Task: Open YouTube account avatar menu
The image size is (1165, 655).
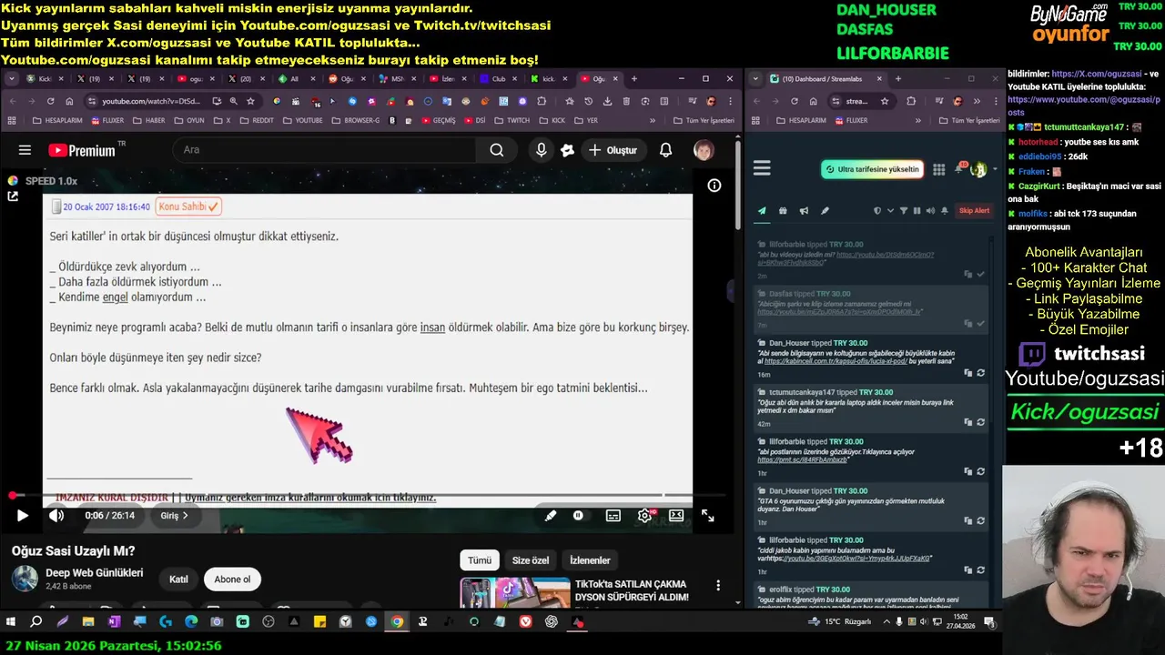Action: click(704, 150)
